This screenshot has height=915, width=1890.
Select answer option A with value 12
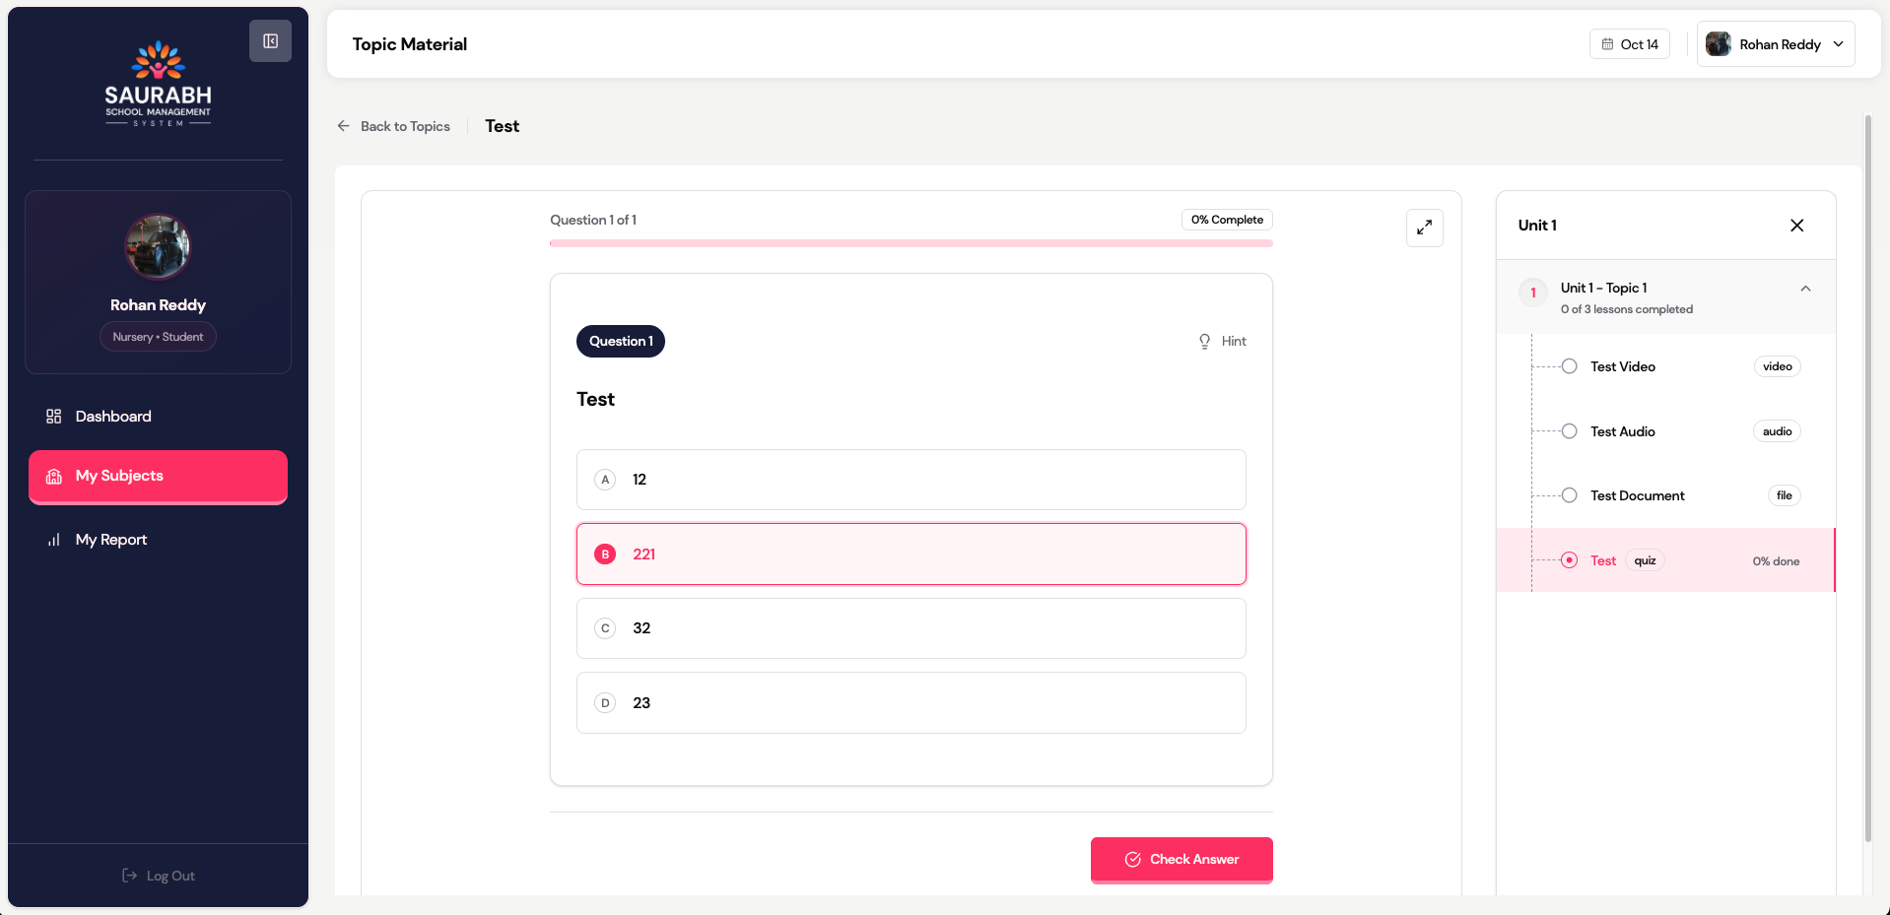(x=911, y=480)
